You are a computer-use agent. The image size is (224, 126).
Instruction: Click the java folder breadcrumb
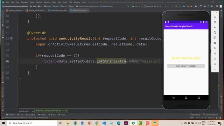point(56,6)
